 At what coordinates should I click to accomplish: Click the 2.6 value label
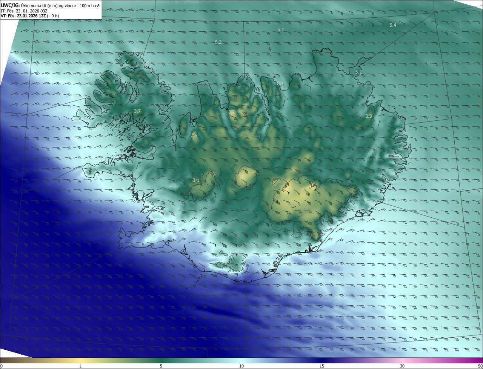click(x=194, y=135)
